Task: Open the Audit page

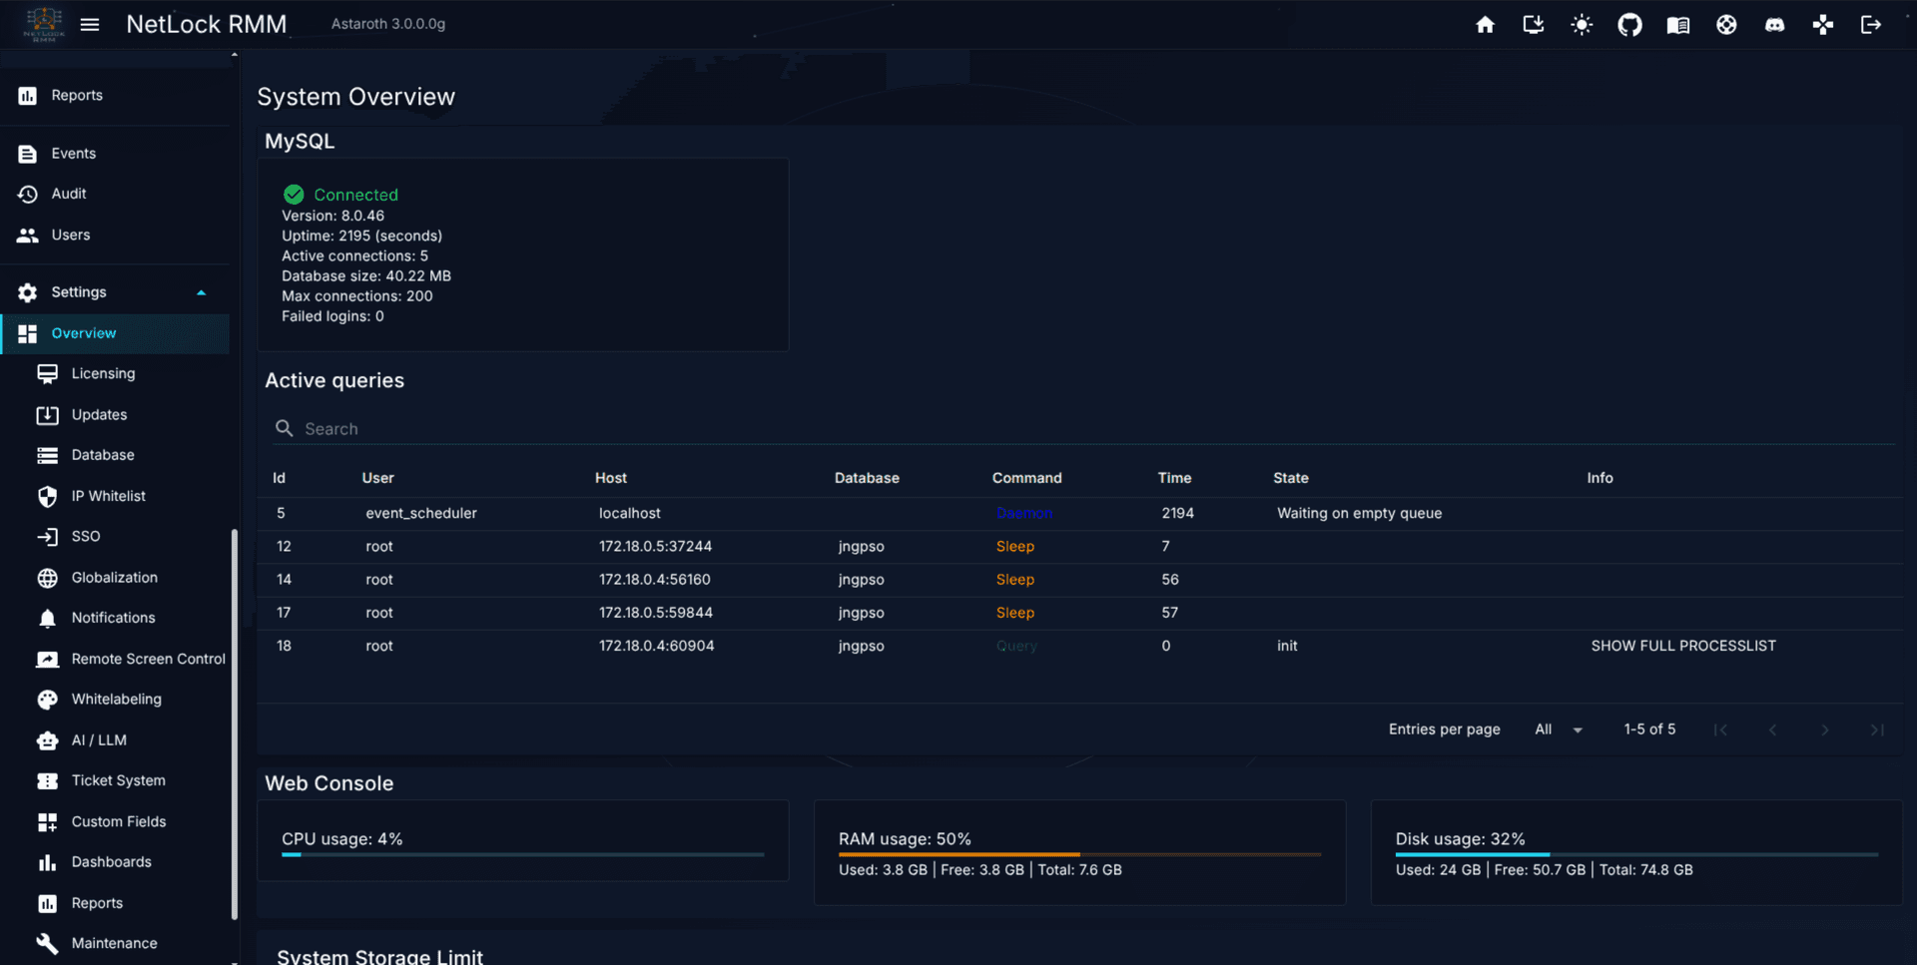Action: pyautogui.click(x=115, y=194)
